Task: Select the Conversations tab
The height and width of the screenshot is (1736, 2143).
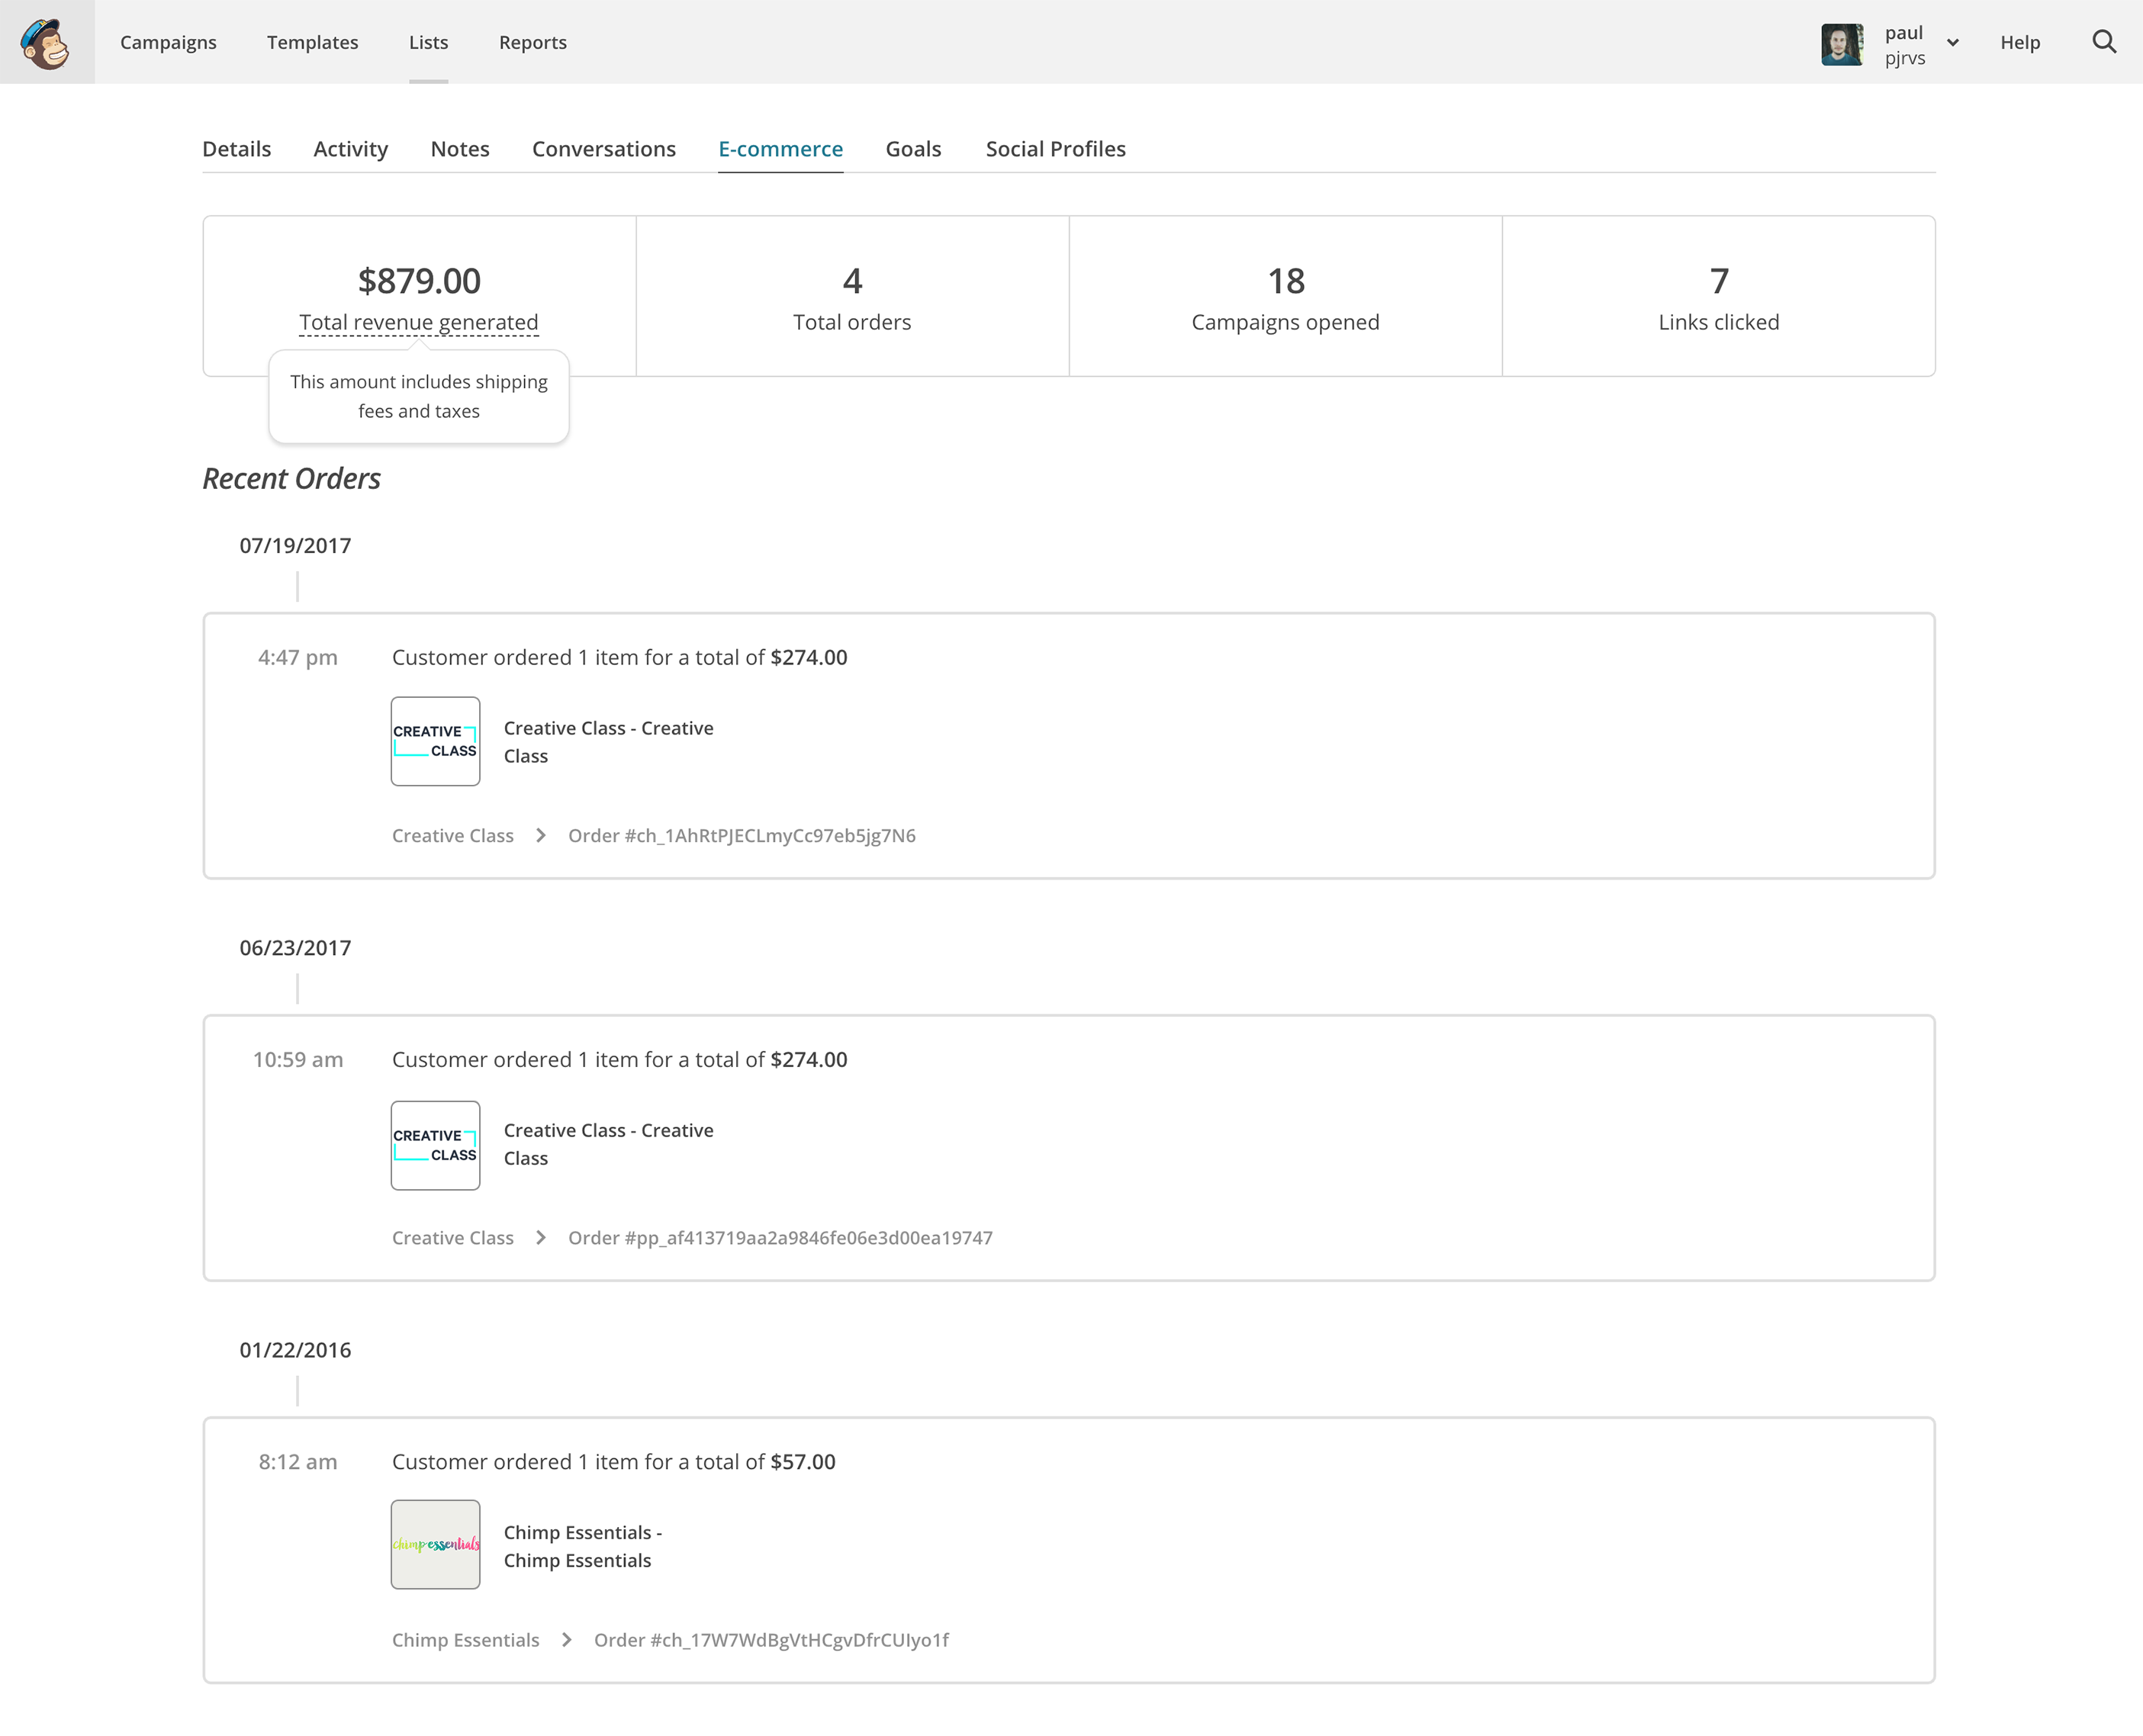Action: point(603,149)
